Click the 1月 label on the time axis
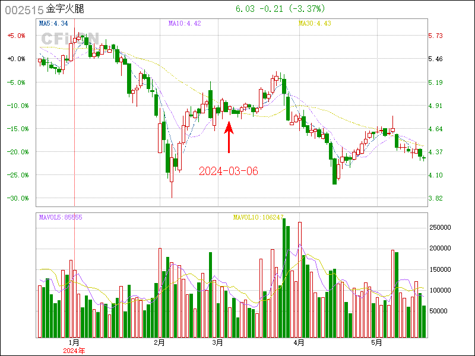The image size is (475, 356). coord(74,343)
